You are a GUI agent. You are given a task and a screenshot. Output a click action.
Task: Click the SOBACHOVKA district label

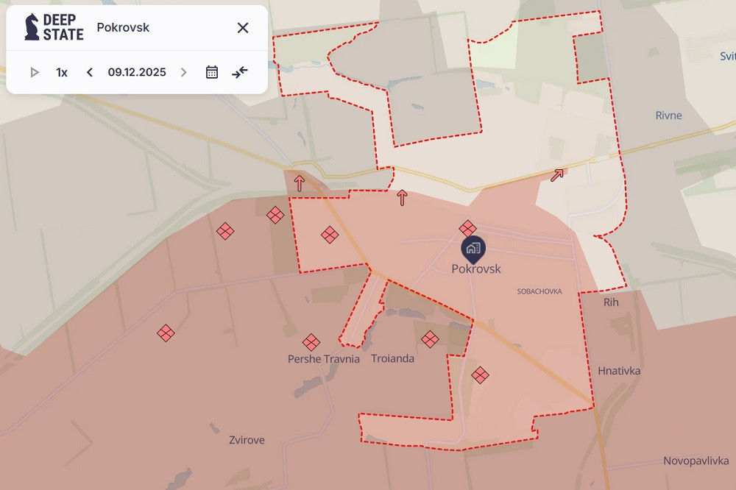coord(539,291)
